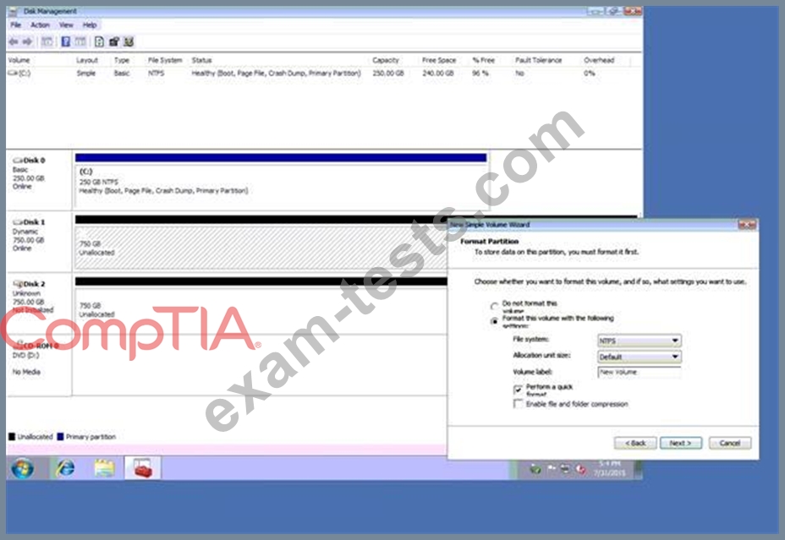Sort by the Volume column header
The width and height of the screenshot is (785, 540).
click(19, 61)
